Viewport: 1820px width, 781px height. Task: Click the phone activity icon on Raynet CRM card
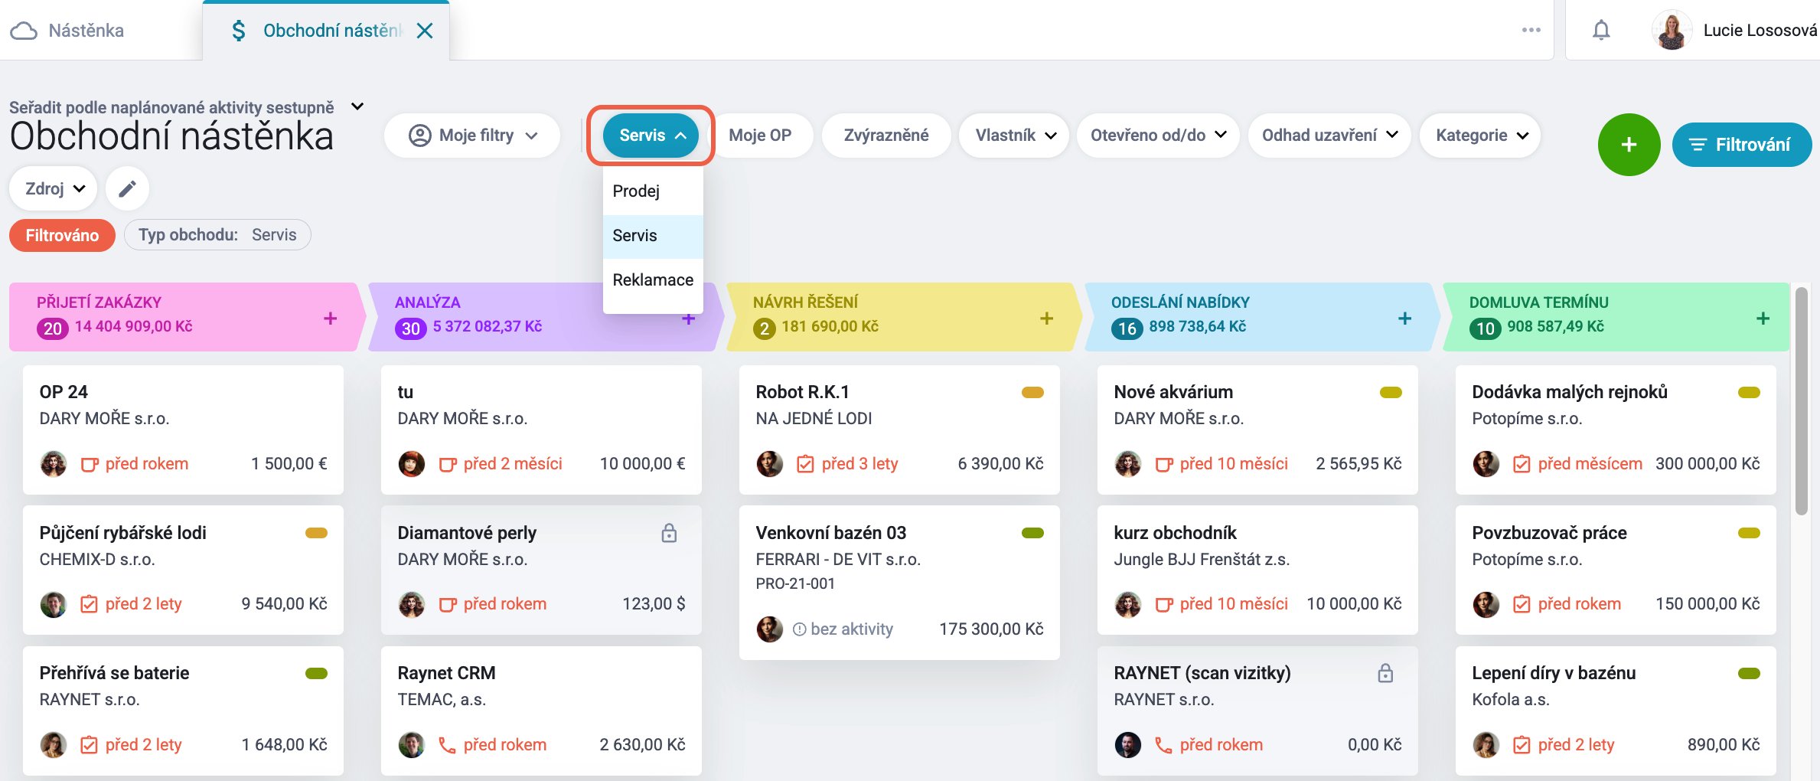[447, 745]
